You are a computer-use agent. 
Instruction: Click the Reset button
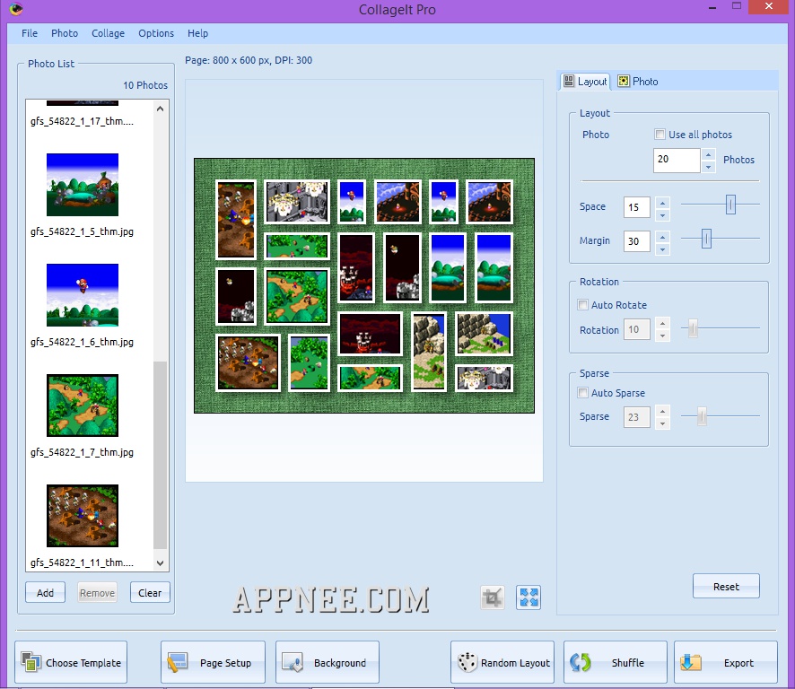pyautogui.click(x=726, y=586)
